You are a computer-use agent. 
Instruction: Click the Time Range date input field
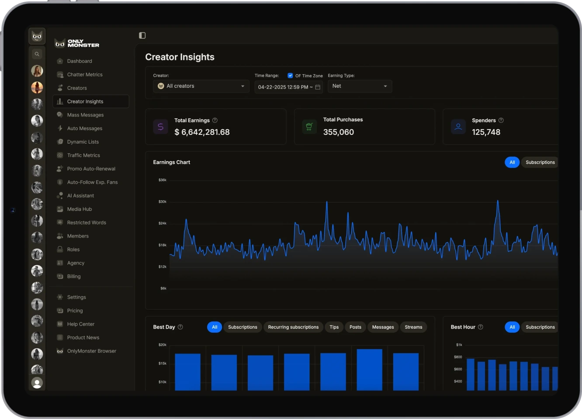point(284,87)
